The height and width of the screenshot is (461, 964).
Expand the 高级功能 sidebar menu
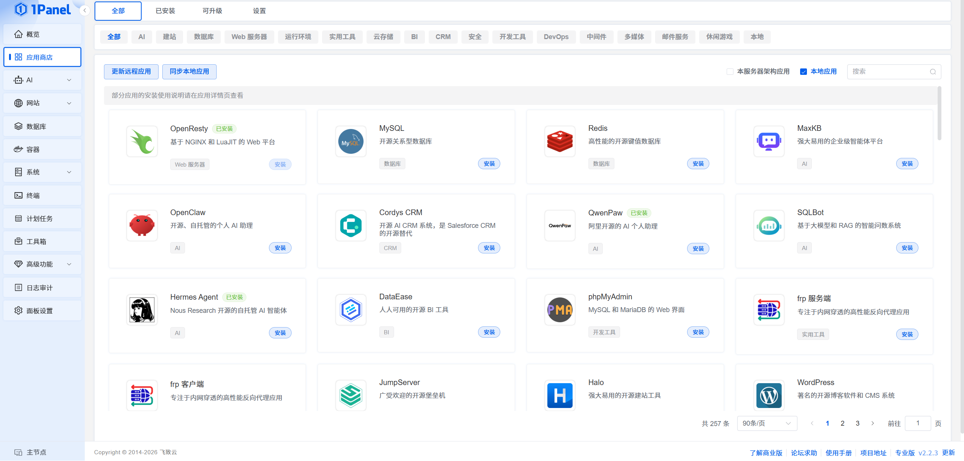(42, 264)
